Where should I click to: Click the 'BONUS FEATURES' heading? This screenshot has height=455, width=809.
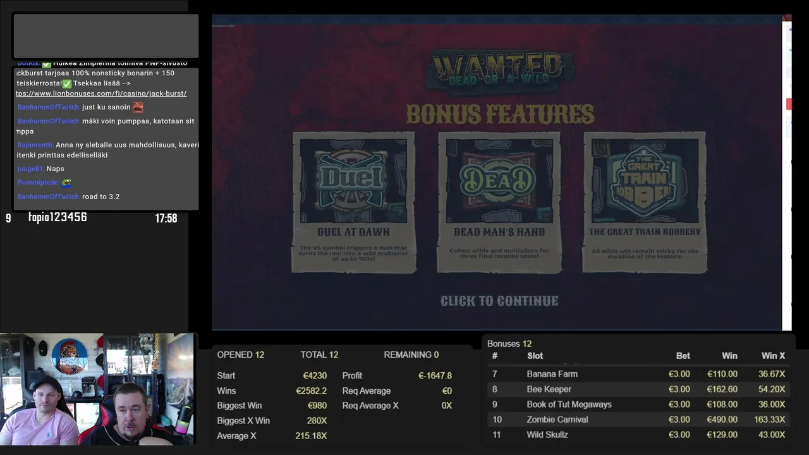[500, 114]
